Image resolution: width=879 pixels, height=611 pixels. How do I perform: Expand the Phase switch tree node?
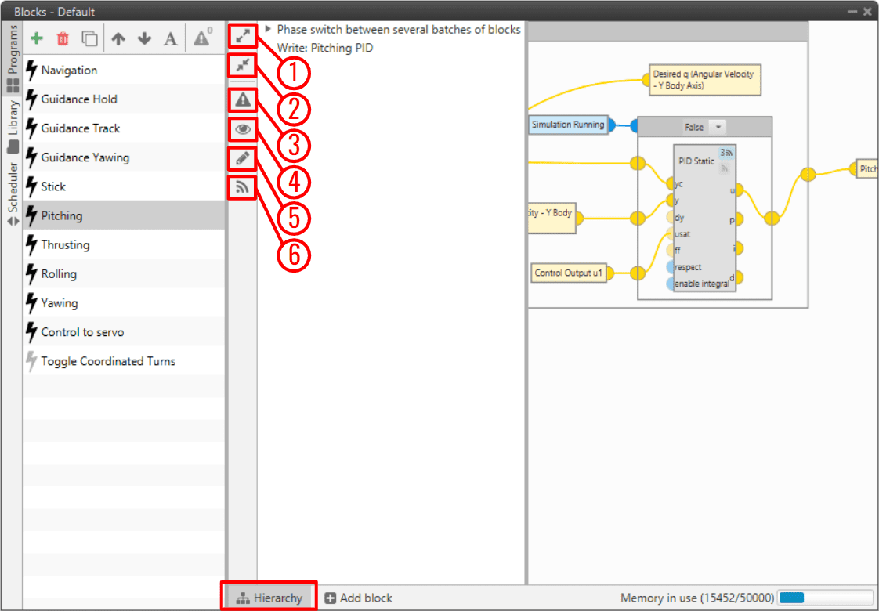coord(268,29)
